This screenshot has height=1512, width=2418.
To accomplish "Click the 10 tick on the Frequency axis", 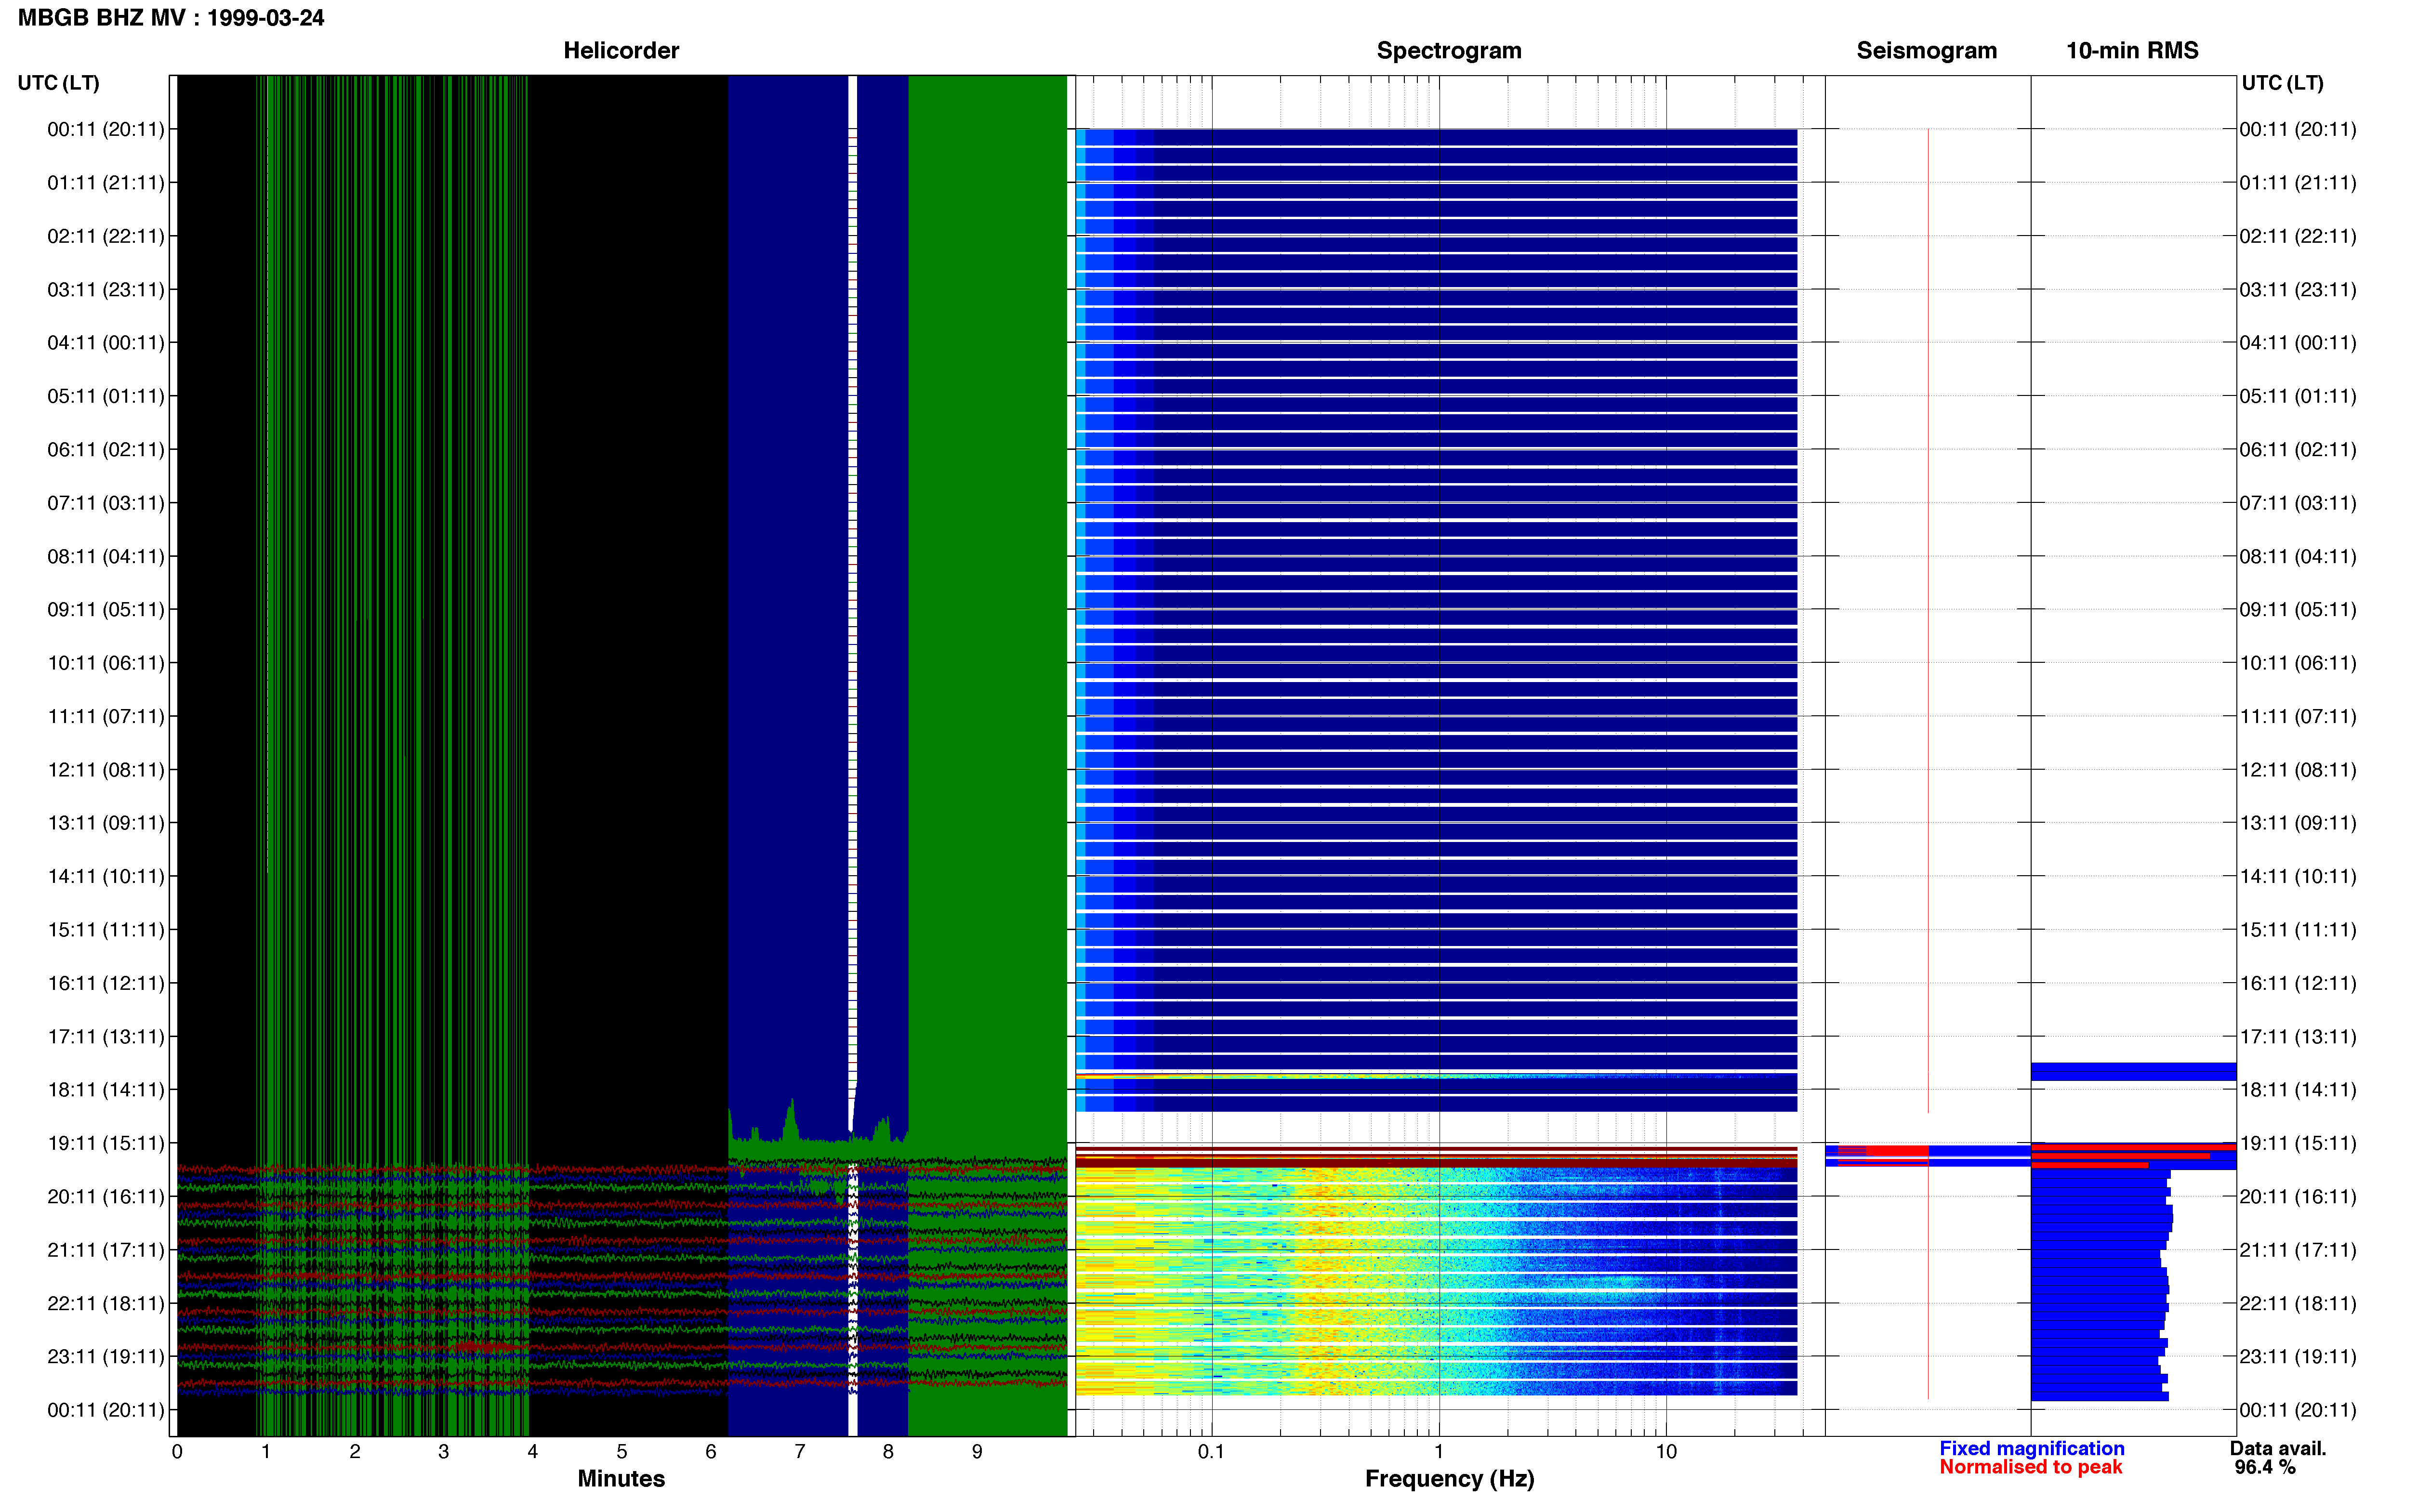I will pyautogui.click(x=1666, y=1452).
